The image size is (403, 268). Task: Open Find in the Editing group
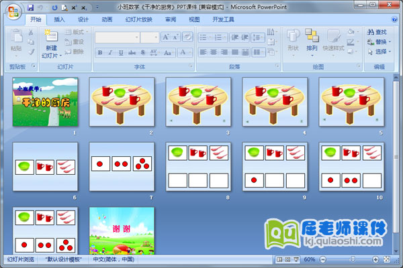pyautogui.click(x=377, y=31)
